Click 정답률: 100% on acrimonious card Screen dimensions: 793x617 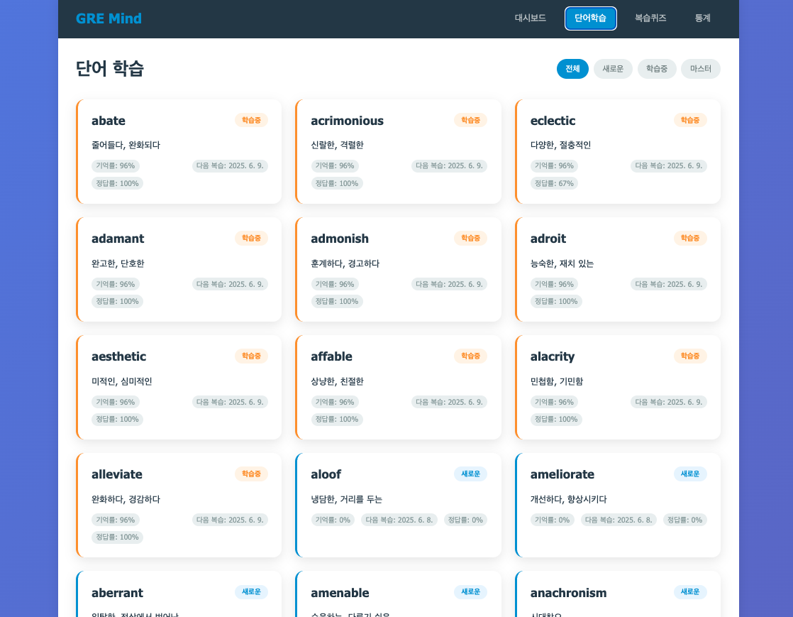(x=337, y=183)
